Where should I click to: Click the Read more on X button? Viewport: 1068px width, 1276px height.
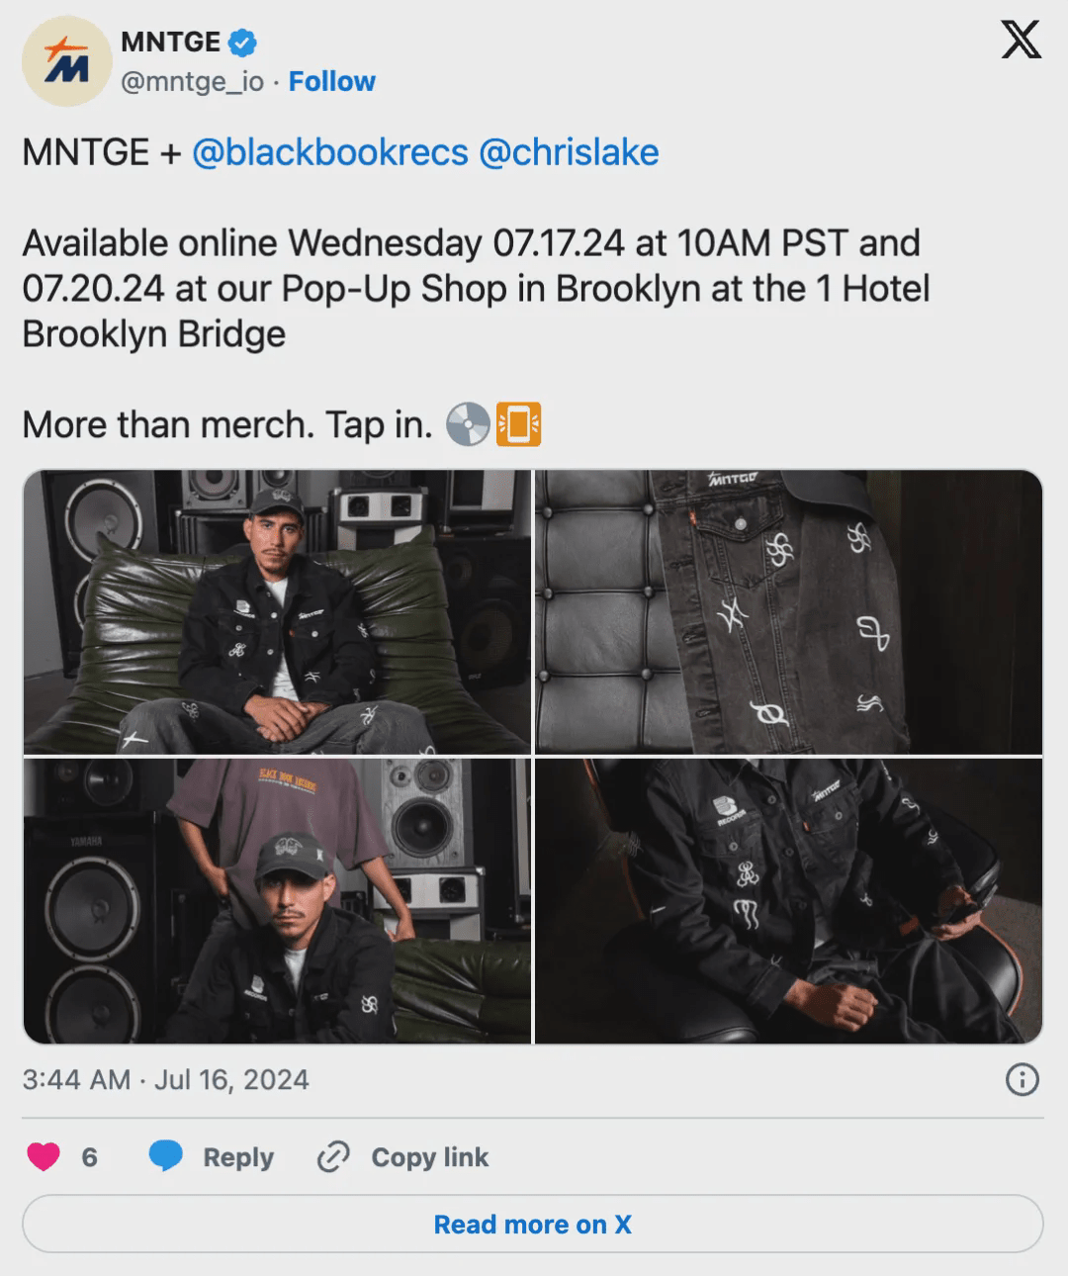[x=533, y=1224]
